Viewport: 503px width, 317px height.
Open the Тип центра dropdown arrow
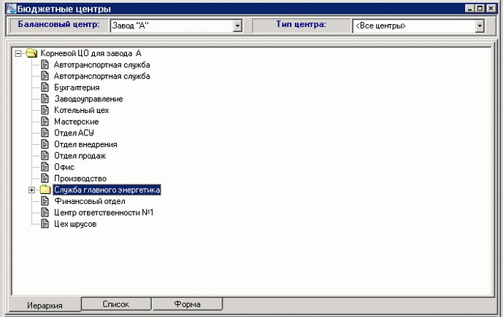479,26
